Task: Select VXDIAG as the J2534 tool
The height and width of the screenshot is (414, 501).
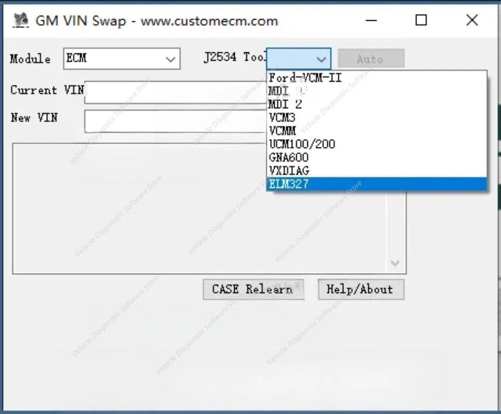Action: point(377,171)
